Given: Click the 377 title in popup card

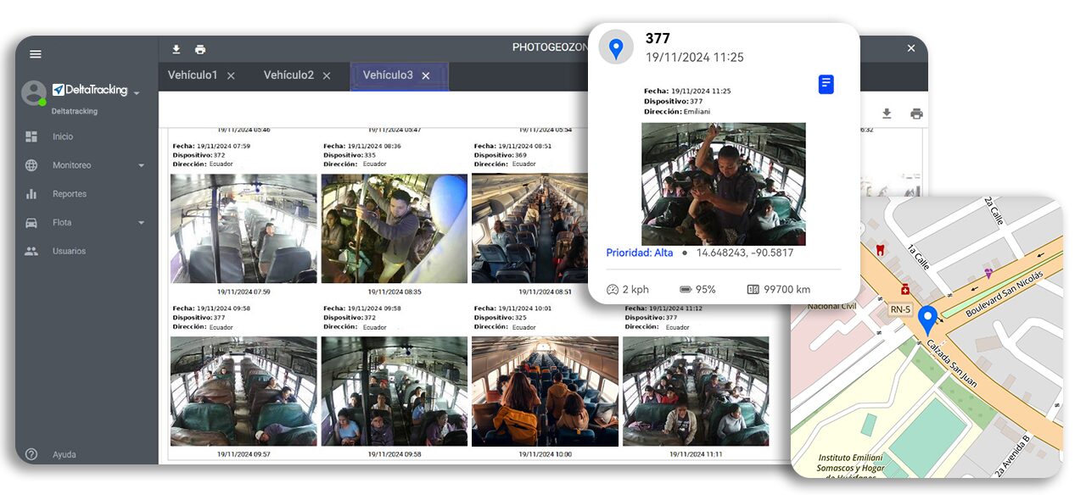Looking at the screenshot, I should 658,38.
